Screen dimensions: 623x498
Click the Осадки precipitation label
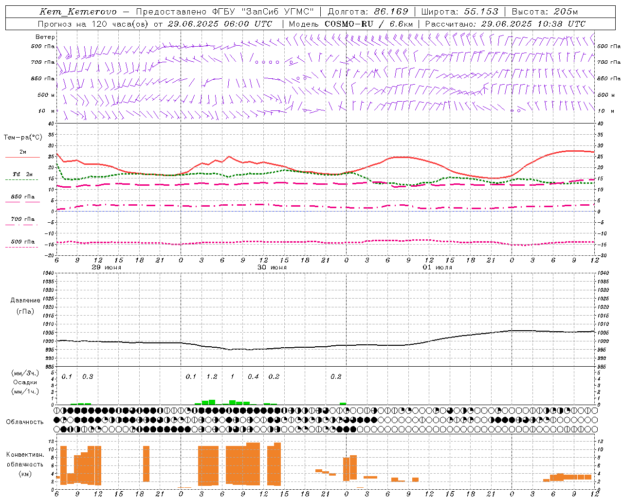click(x=25, y=382)
